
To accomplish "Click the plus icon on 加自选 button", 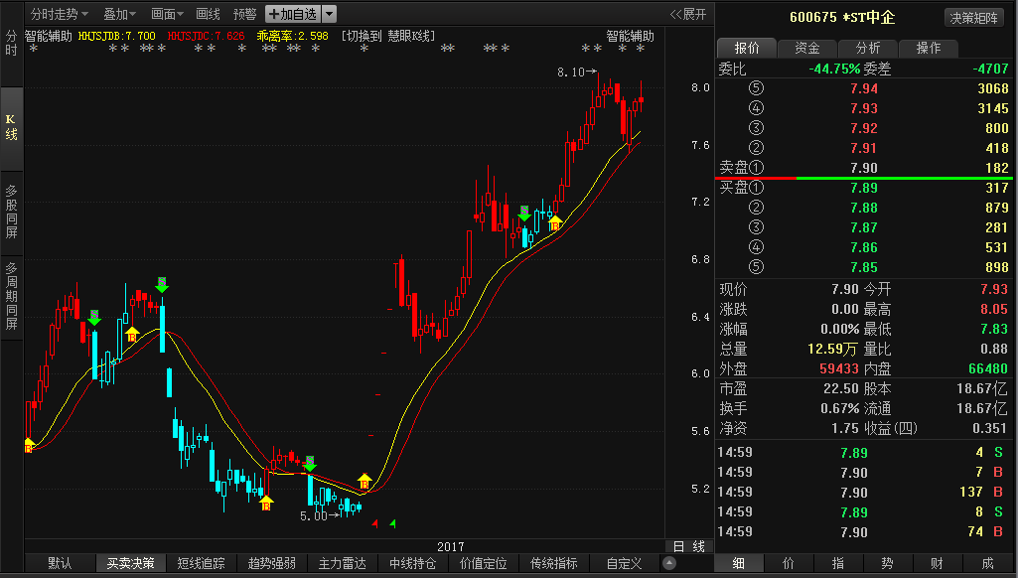I will click(x=273, y=14).
